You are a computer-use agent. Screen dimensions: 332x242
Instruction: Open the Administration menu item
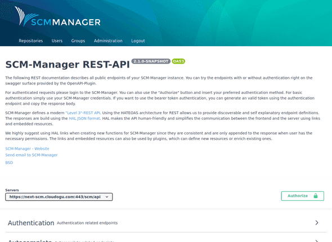(108, 41)
